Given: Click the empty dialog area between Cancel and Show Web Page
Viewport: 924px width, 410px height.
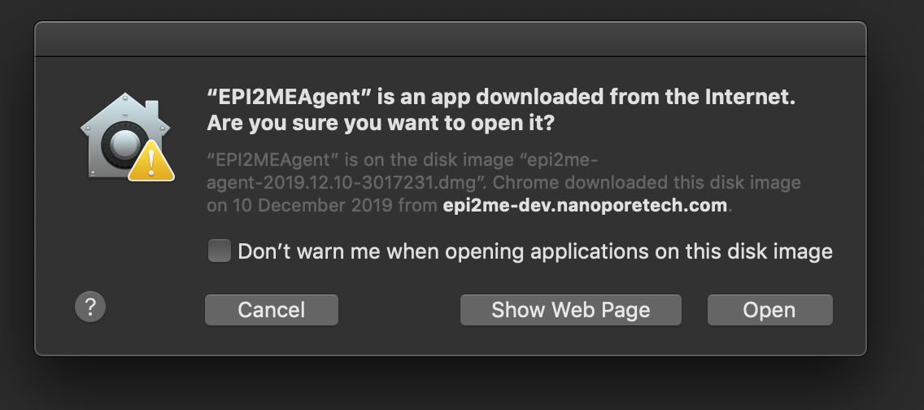Looking at the screenshot, I should 399,310.
